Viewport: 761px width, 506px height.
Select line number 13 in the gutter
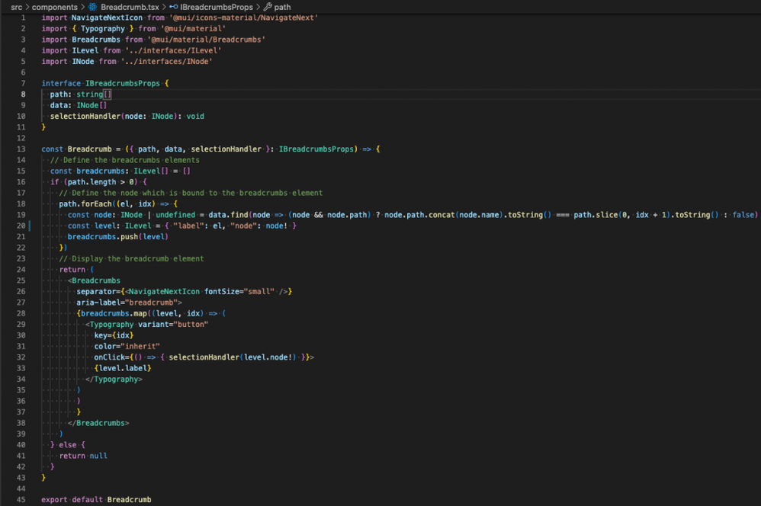pyautogui.click(x=21, y=149)
